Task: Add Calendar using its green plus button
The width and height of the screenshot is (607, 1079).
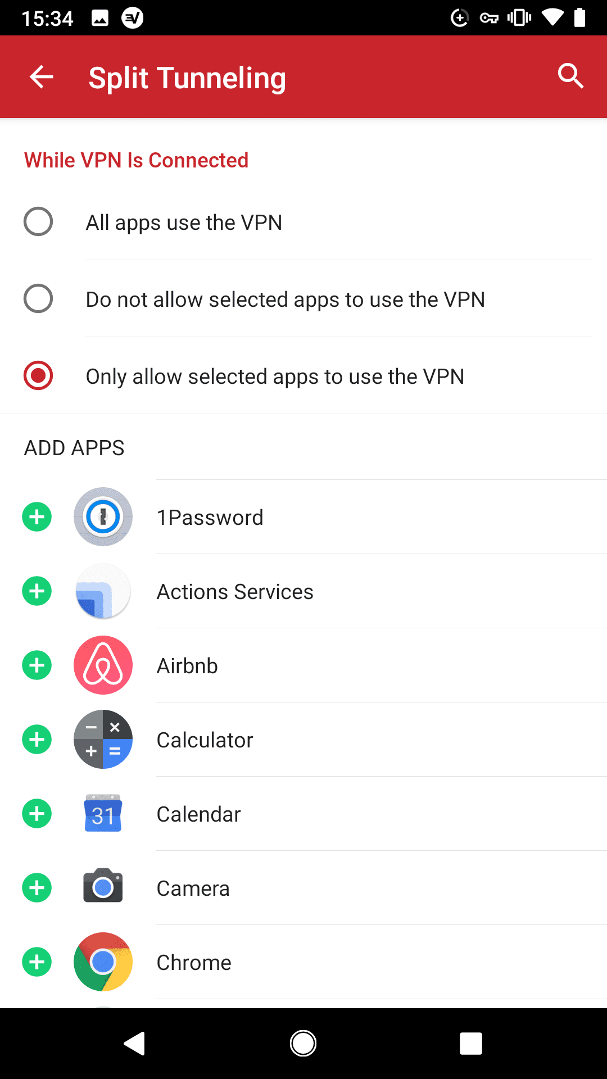Action: pos(37,814)
